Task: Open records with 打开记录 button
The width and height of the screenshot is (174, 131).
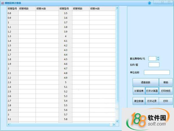Action: pyautogui.click(x=152, y=101)
